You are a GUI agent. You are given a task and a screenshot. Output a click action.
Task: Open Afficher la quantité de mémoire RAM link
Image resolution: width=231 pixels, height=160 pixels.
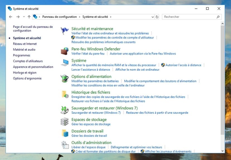point(114,65)
